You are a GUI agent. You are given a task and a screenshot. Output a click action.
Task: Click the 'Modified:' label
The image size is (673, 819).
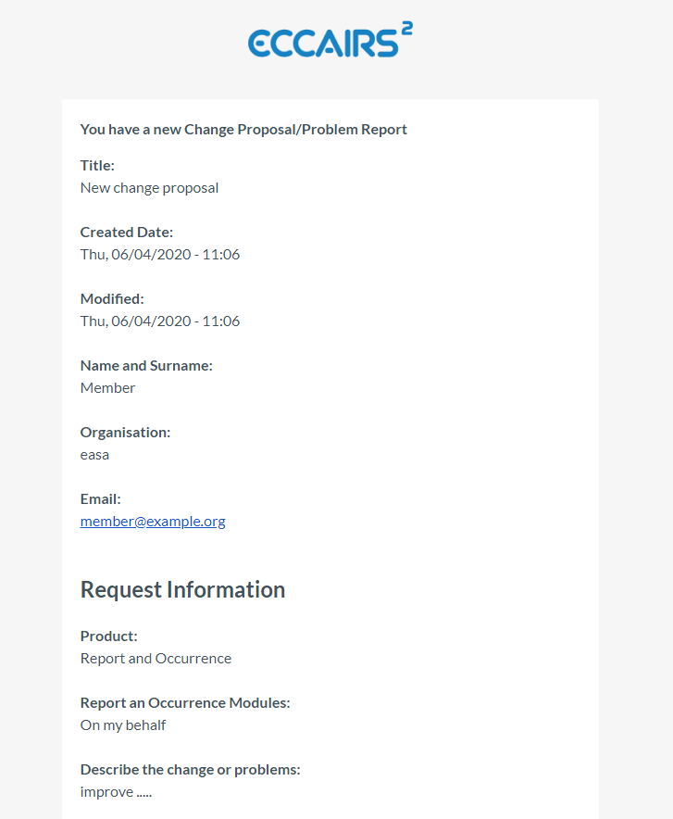click(112, 298)
